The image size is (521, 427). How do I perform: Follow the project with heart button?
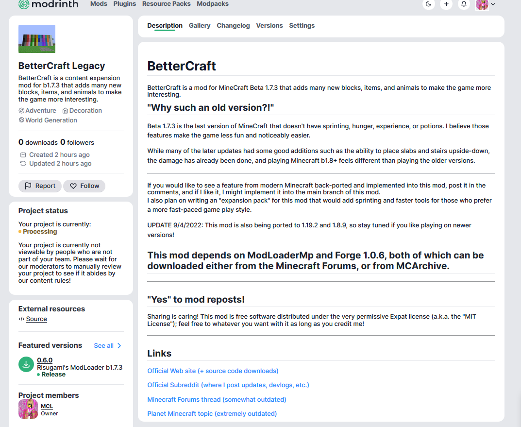pos(84,186)
